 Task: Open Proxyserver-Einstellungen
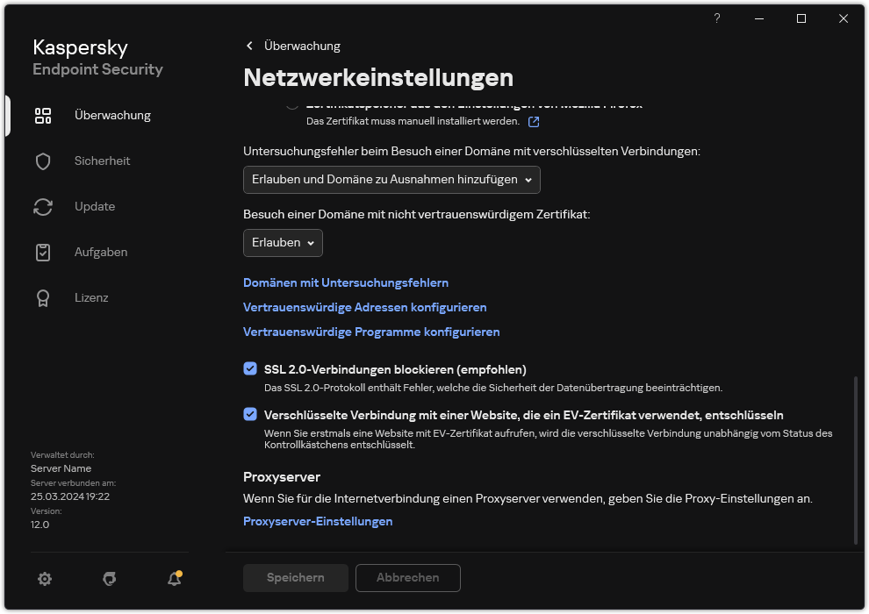coord(318,521)
